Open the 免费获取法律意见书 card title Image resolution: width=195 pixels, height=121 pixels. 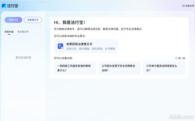(x=79, y=44)
